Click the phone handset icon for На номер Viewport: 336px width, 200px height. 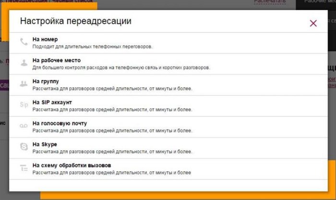tap(24, 42)
